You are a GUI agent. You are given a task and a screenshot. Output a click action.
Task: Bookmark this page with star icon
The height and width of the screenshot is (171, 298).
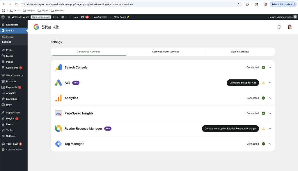pyautogui.click(x=238, y=4)
